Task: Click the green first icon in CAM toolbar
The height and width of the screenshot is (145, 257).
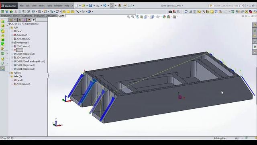Action: [x=2, y=11]
